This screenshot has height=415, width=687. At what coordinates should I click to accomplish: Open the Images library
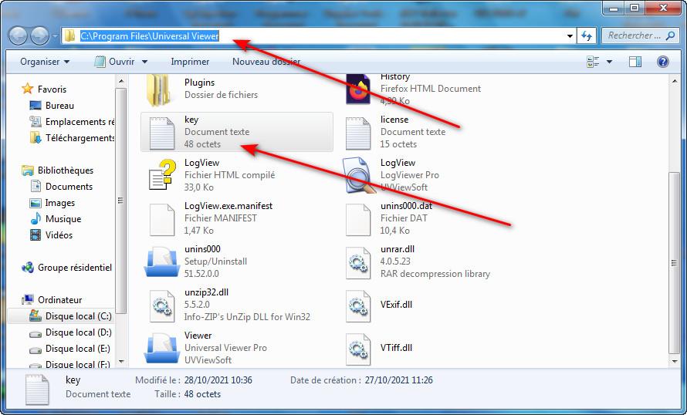(x=52, y=203)
